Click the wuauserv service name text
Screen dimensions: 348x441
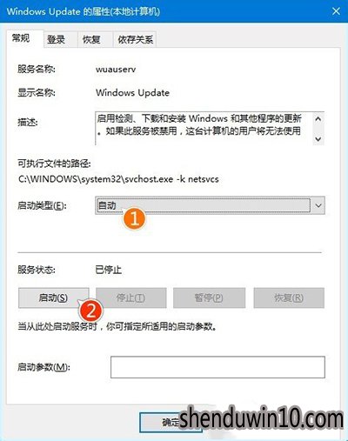point(116,70)
